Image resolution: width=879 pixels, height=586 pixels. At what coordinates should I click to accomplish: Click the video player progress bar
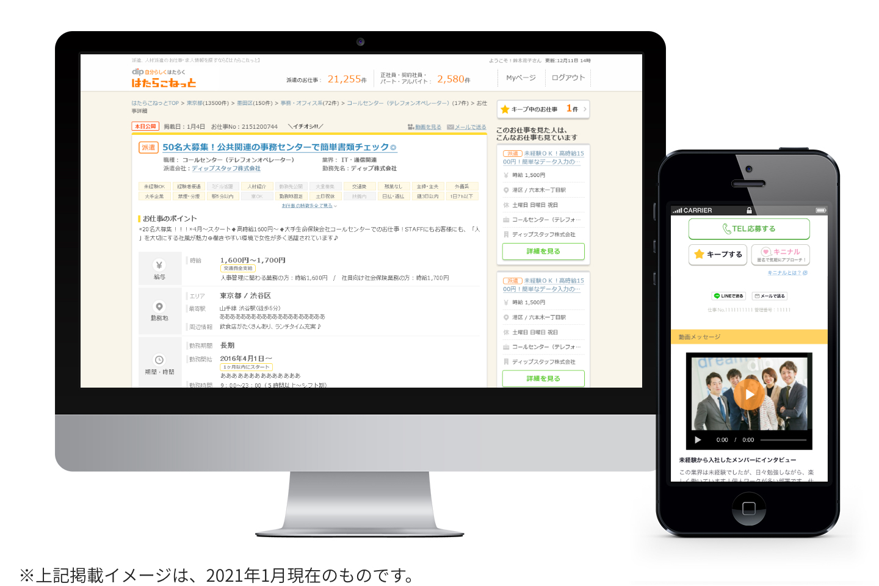click(784, 440)
